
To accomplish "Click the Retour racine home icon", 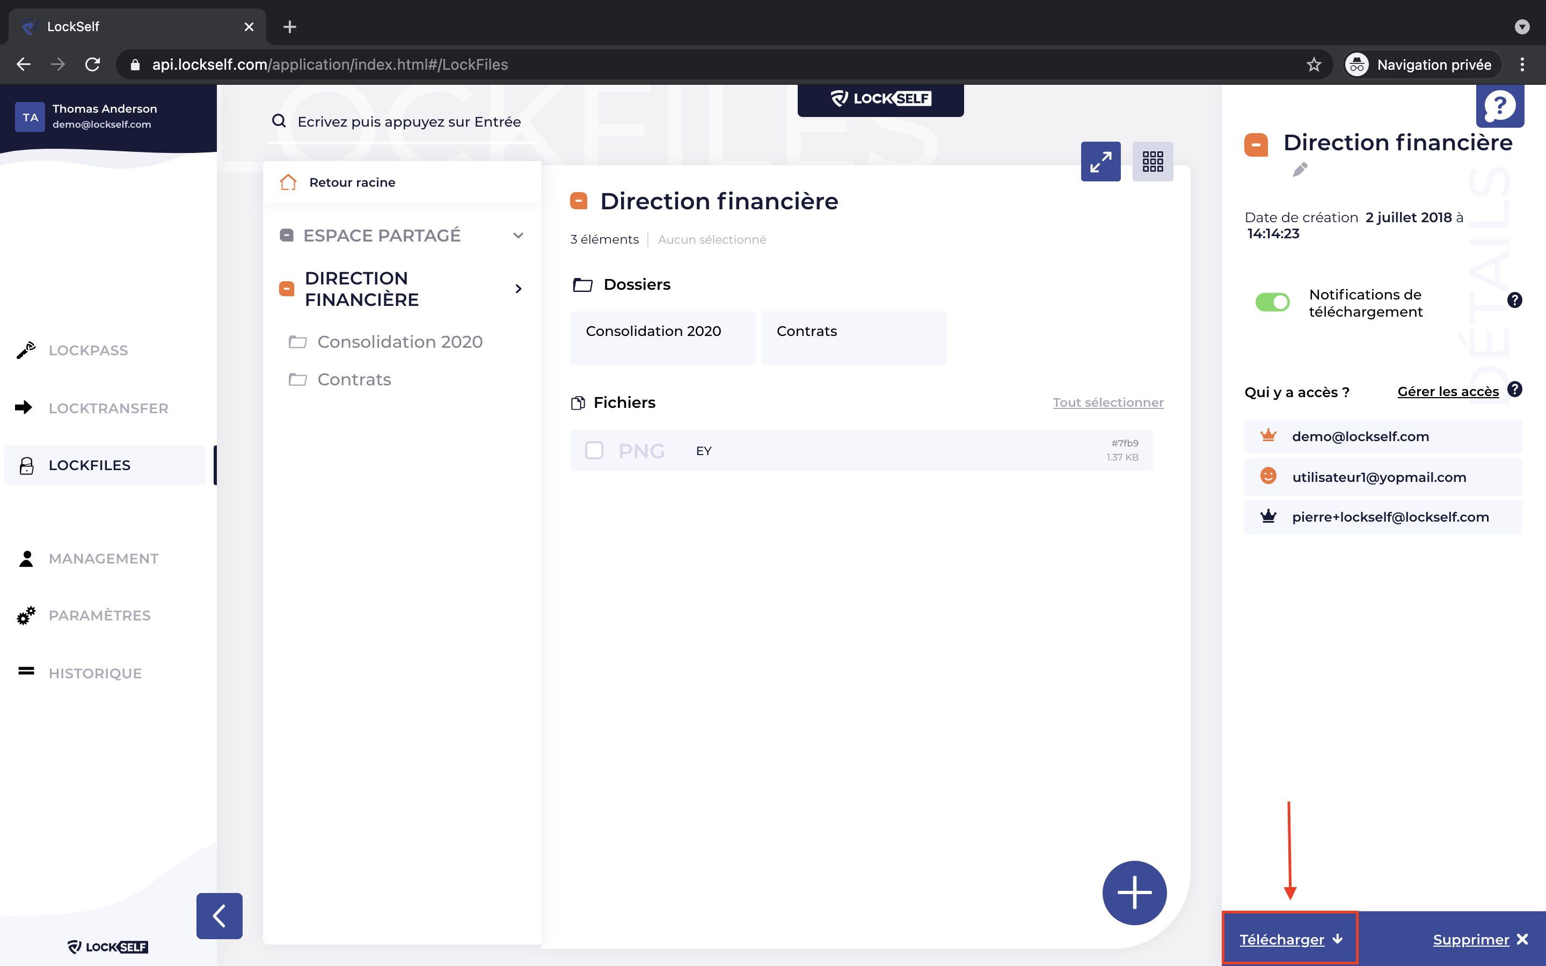I will pos(288,182).
